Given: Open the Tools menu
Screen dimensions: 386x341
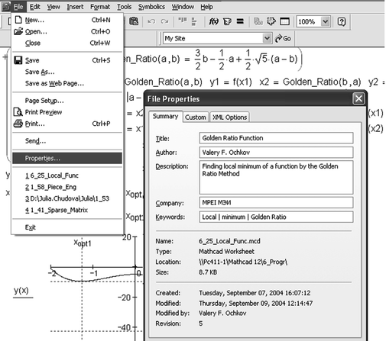Looking at the screenshot, I should coord(125,7).
